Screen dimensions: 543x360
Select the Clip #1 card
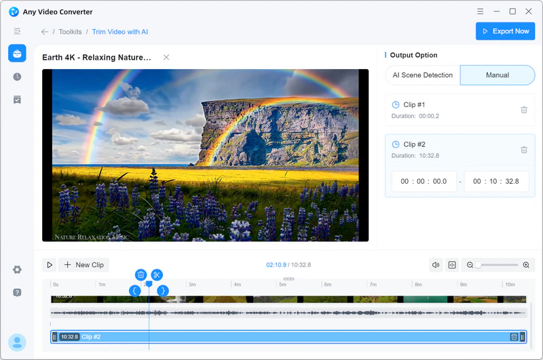tap(460, 110)
